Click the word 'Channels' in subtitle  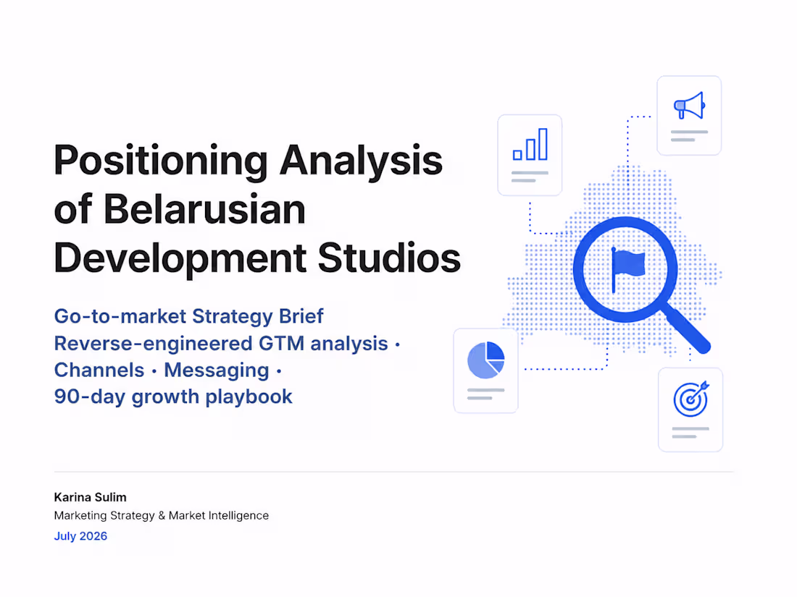pos(99,370)
